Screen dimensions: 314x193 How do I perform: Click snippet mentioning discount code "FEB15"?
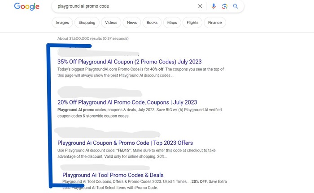pyautogui.click(x=136, y=153)
